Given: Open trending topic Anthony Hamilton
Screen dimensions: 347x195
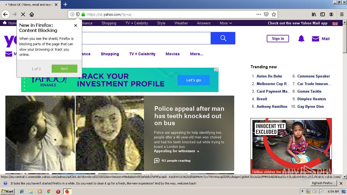Looking at the screenshot, I should (x=272, y=106).
